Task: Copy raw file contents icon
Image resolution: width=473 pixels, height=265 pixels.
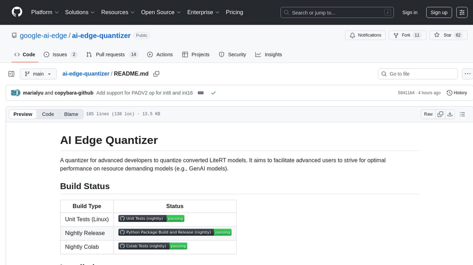Action: pos(440,114)
